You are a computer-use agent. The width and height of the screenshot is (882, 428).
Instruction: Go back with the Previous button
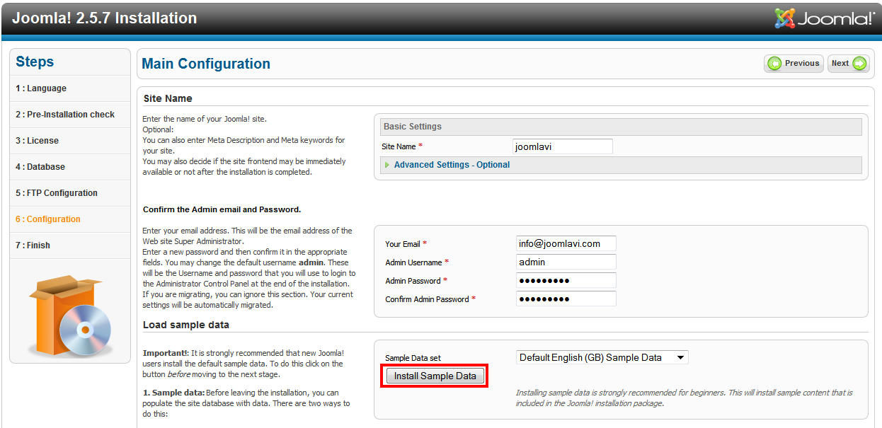pyautogui.click(x=794, y=64)
